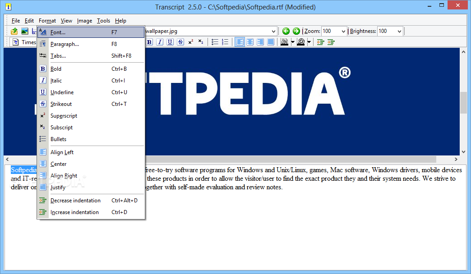Go to next image with green right arrow
The image size is (471, 274).
(296, 31)
